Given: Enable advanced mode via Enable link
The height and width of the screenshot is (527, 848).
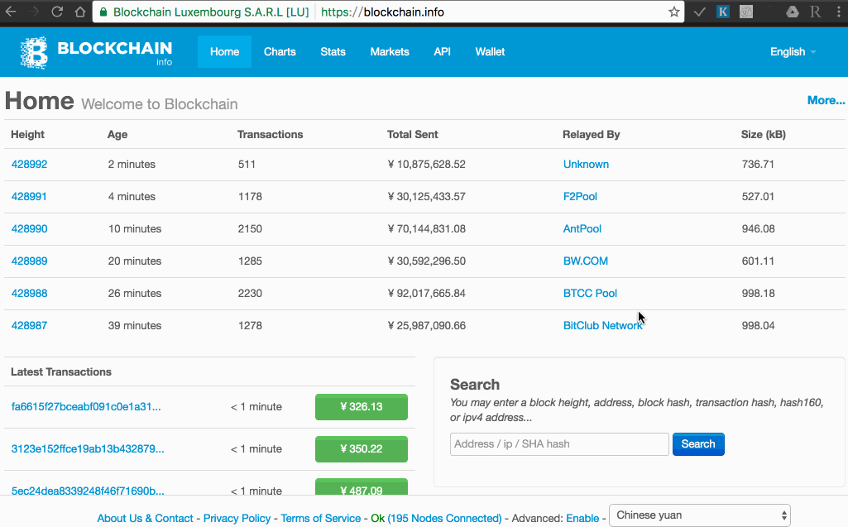Looking at the screenshot, I should tap(582, 519).
